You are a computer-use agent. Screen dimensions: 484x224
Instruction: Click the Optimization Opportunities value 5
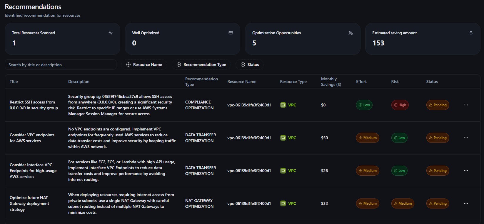click(254, 43)
